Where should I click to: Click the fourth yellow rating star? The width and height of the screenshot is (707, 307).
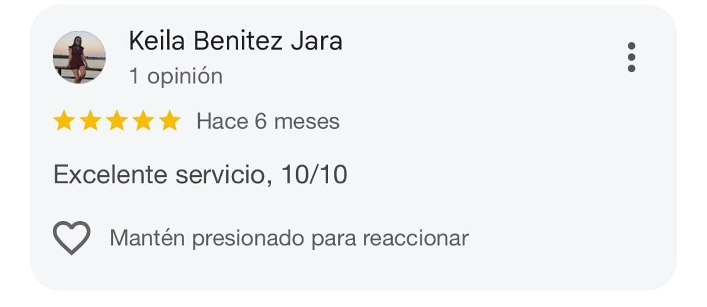click(143, 121)
